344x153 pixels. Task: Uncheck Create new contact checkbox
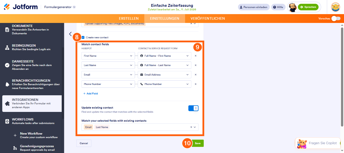coord(83,37)
